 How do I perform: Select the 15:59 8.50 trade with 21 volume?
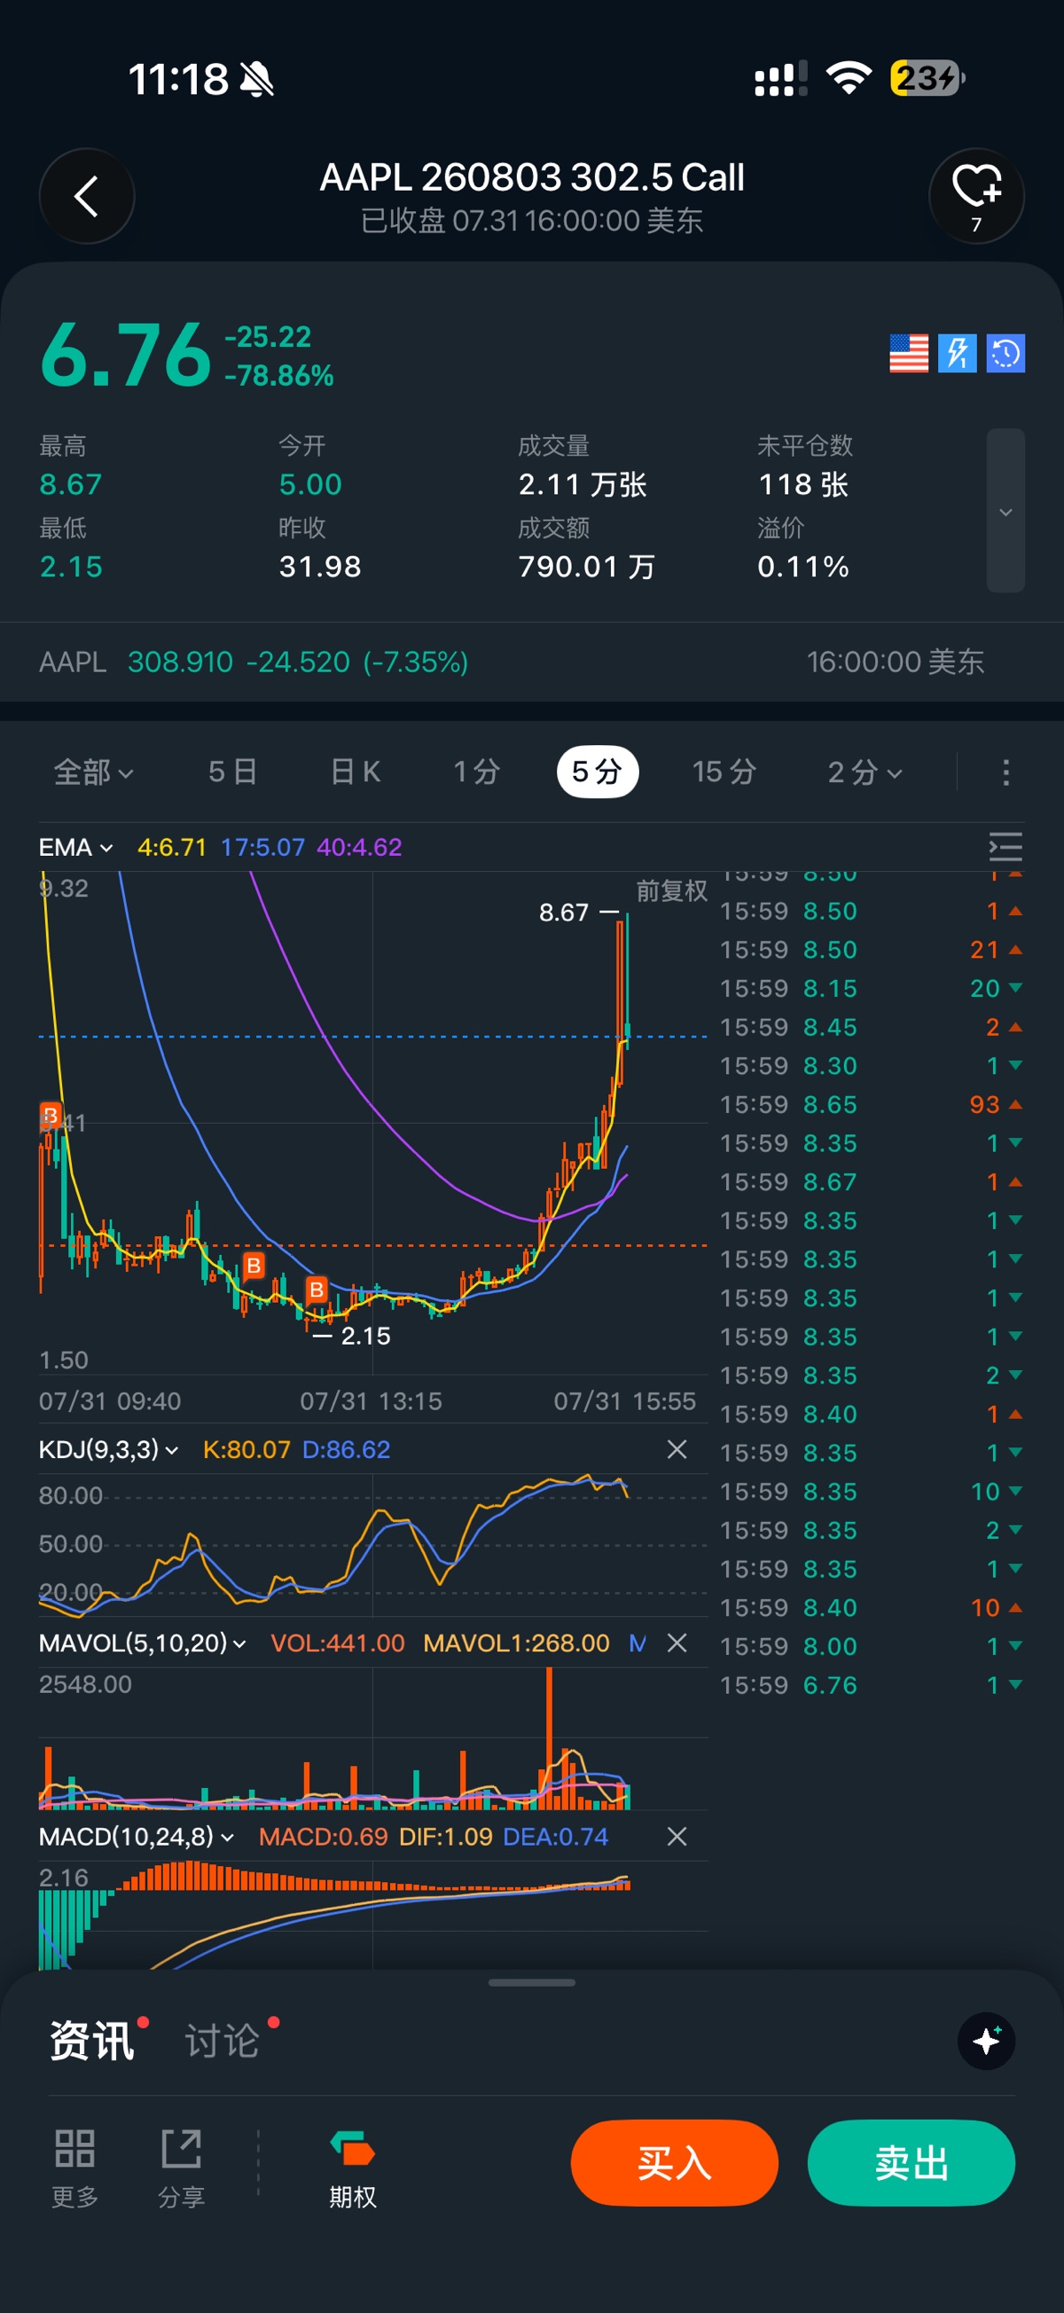tap(871, 950)
